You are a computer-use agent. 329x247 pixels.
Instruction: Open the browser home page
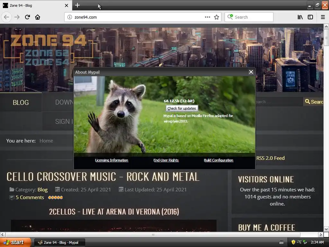pyautogui.click(x=38, y=17)
